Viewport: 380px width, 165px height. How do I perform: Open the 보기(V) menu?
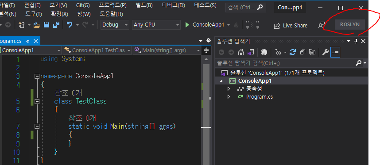click(x=58, y=5)
